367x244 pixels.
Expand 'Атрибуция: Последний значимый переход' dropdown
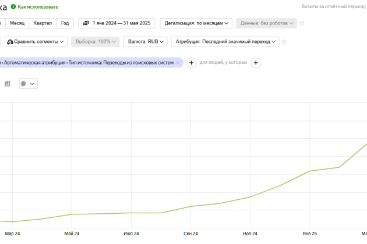click(225, 42)
